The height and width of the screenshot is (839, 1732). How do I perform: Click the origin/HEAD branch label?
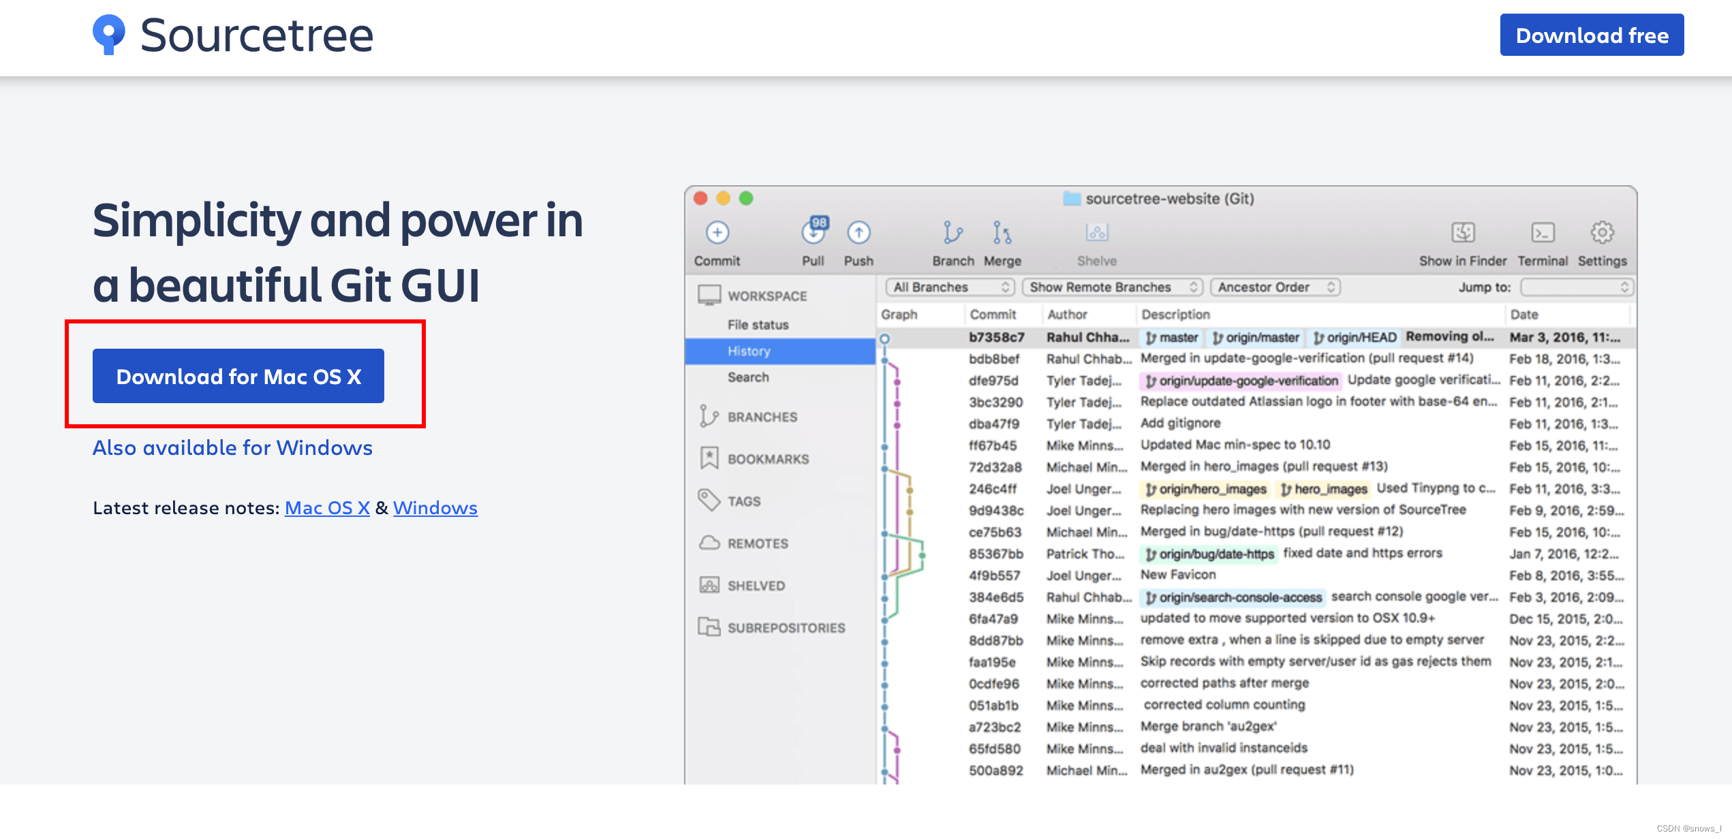(x=1355, y=338)
